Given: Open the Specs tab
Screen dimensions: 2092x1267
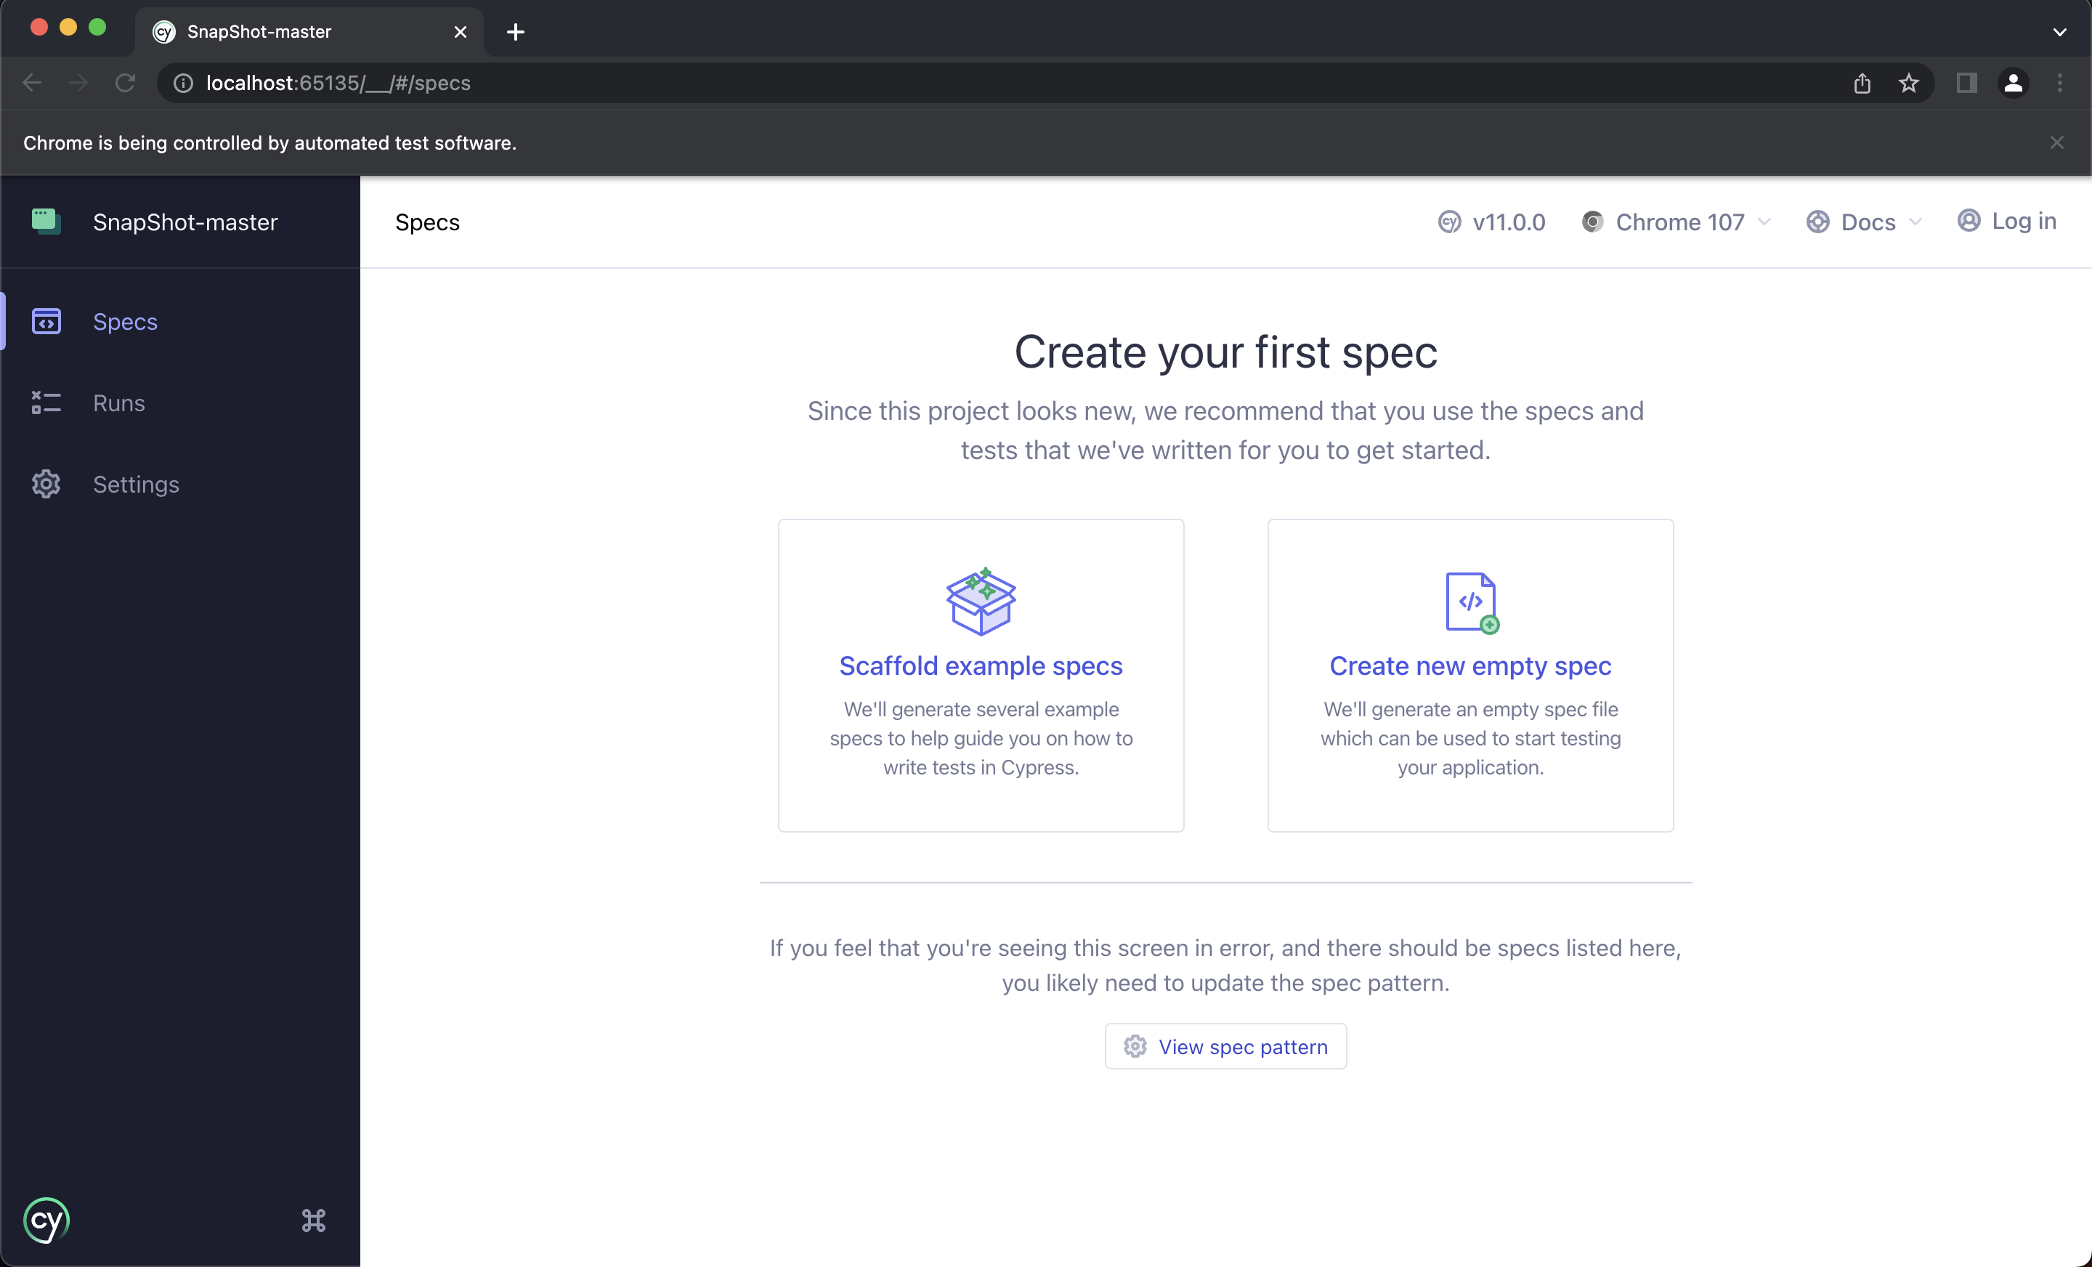Looking at the screenshot, I should click(124, 321).
